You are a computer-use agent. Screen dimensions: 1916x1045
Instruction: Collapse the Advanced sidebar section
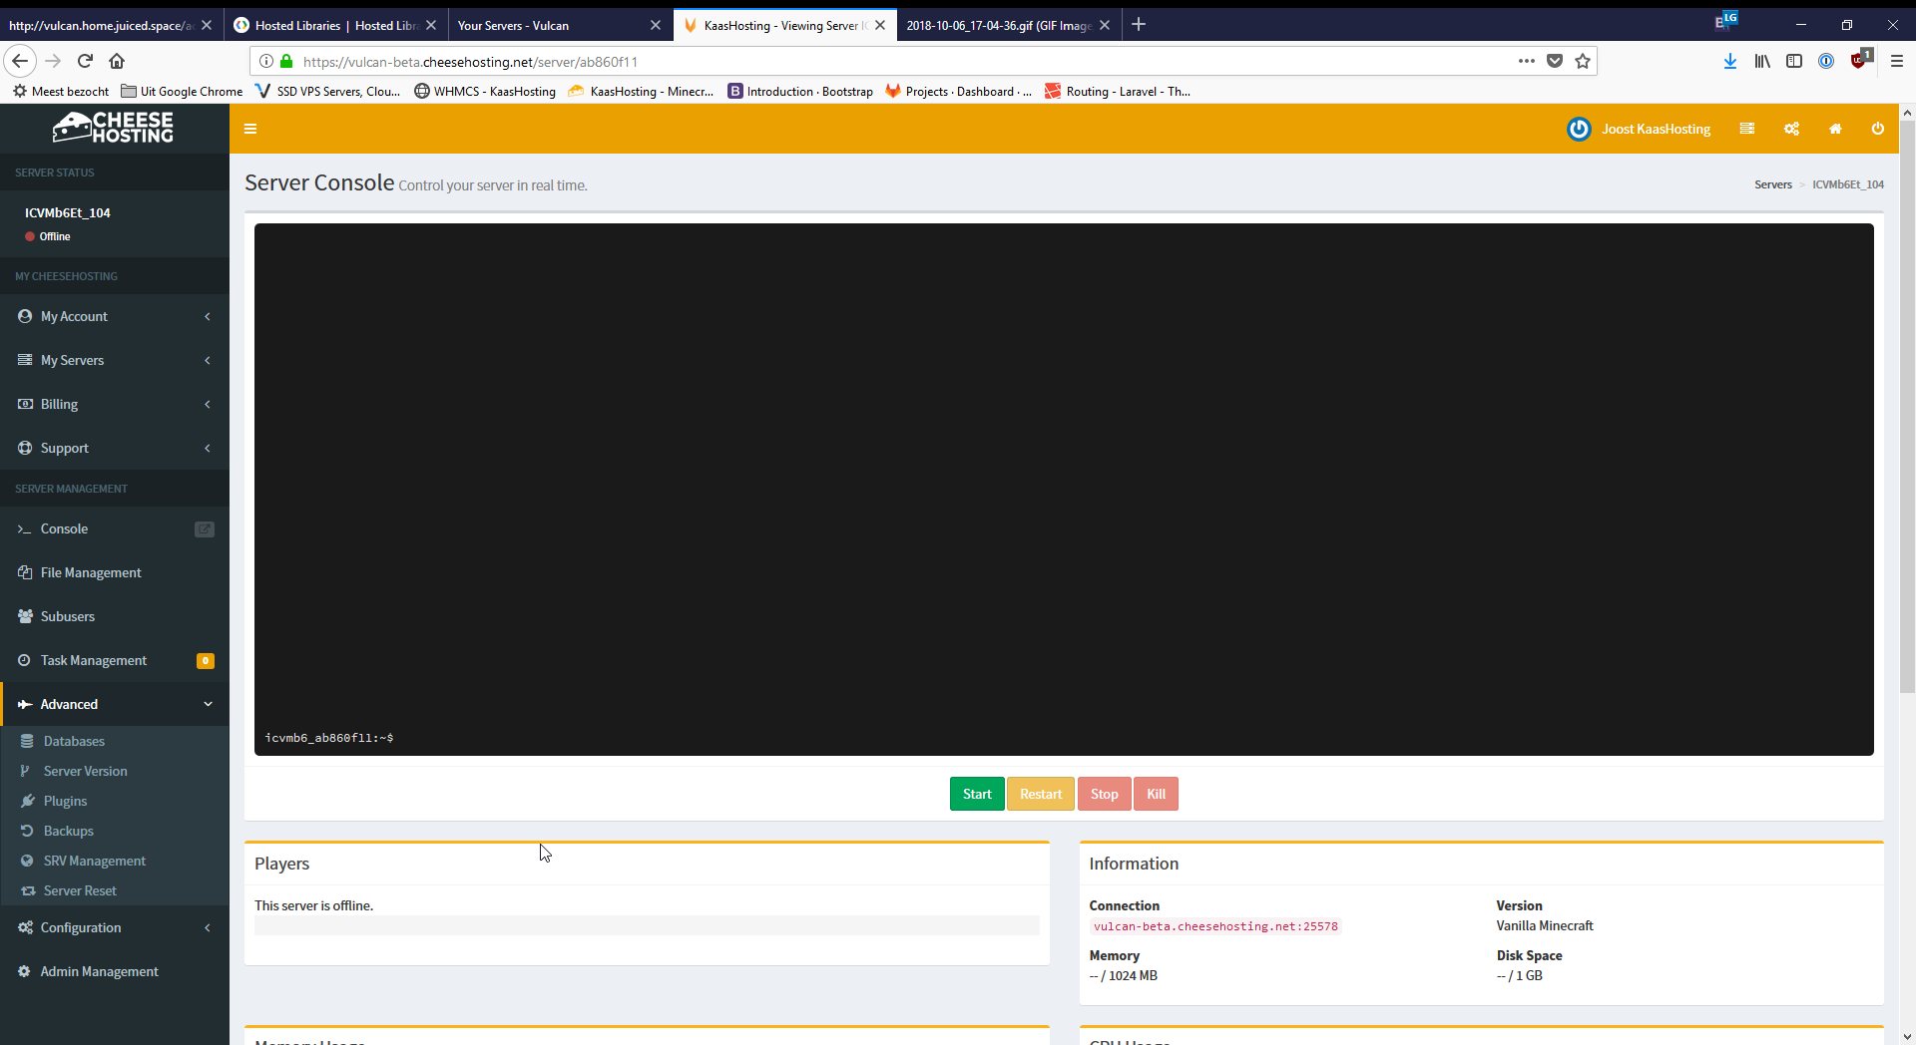tap(115, 704)
